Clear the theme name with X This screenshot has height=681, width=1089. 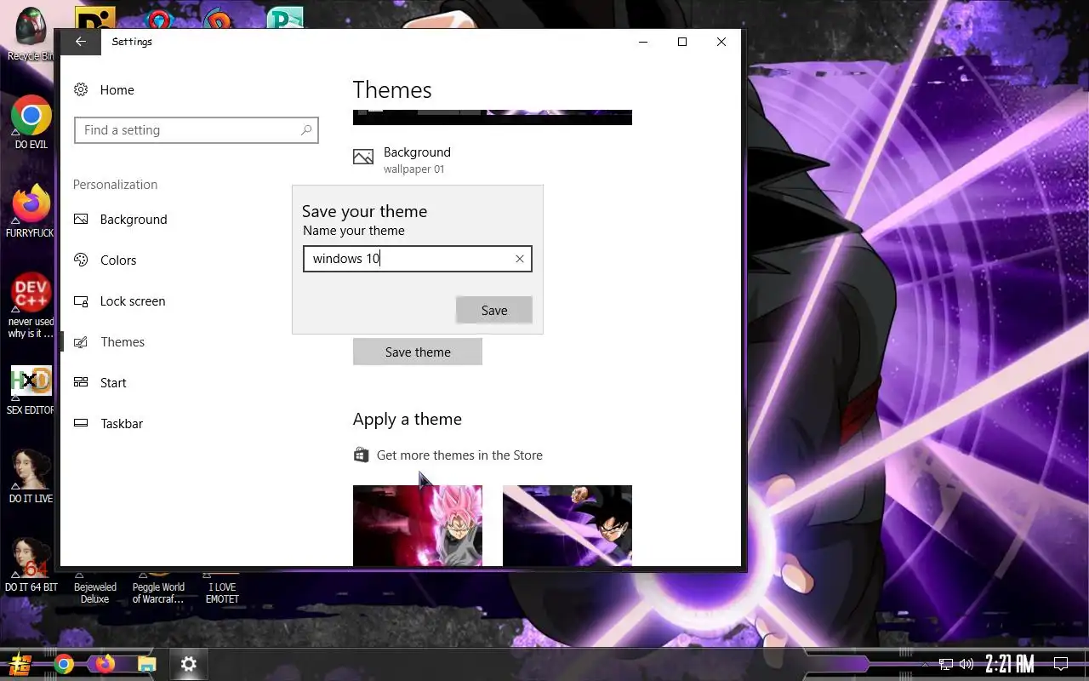coord(520,259)
